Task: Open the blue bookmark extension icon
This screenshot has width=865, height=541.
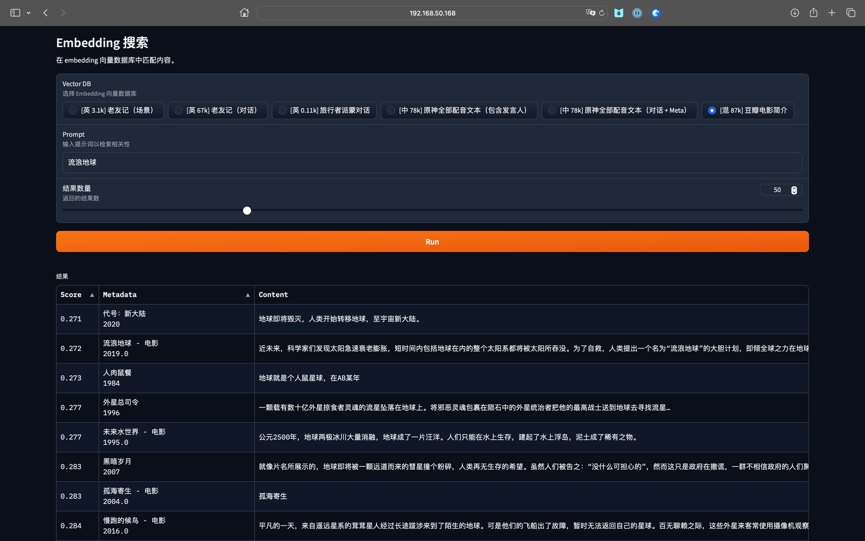Action: tap(619, 13)
